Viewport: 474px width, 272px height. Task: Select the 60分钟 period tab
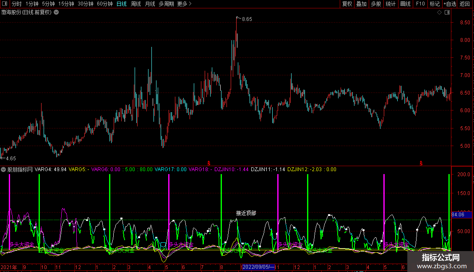coord(104,4)
